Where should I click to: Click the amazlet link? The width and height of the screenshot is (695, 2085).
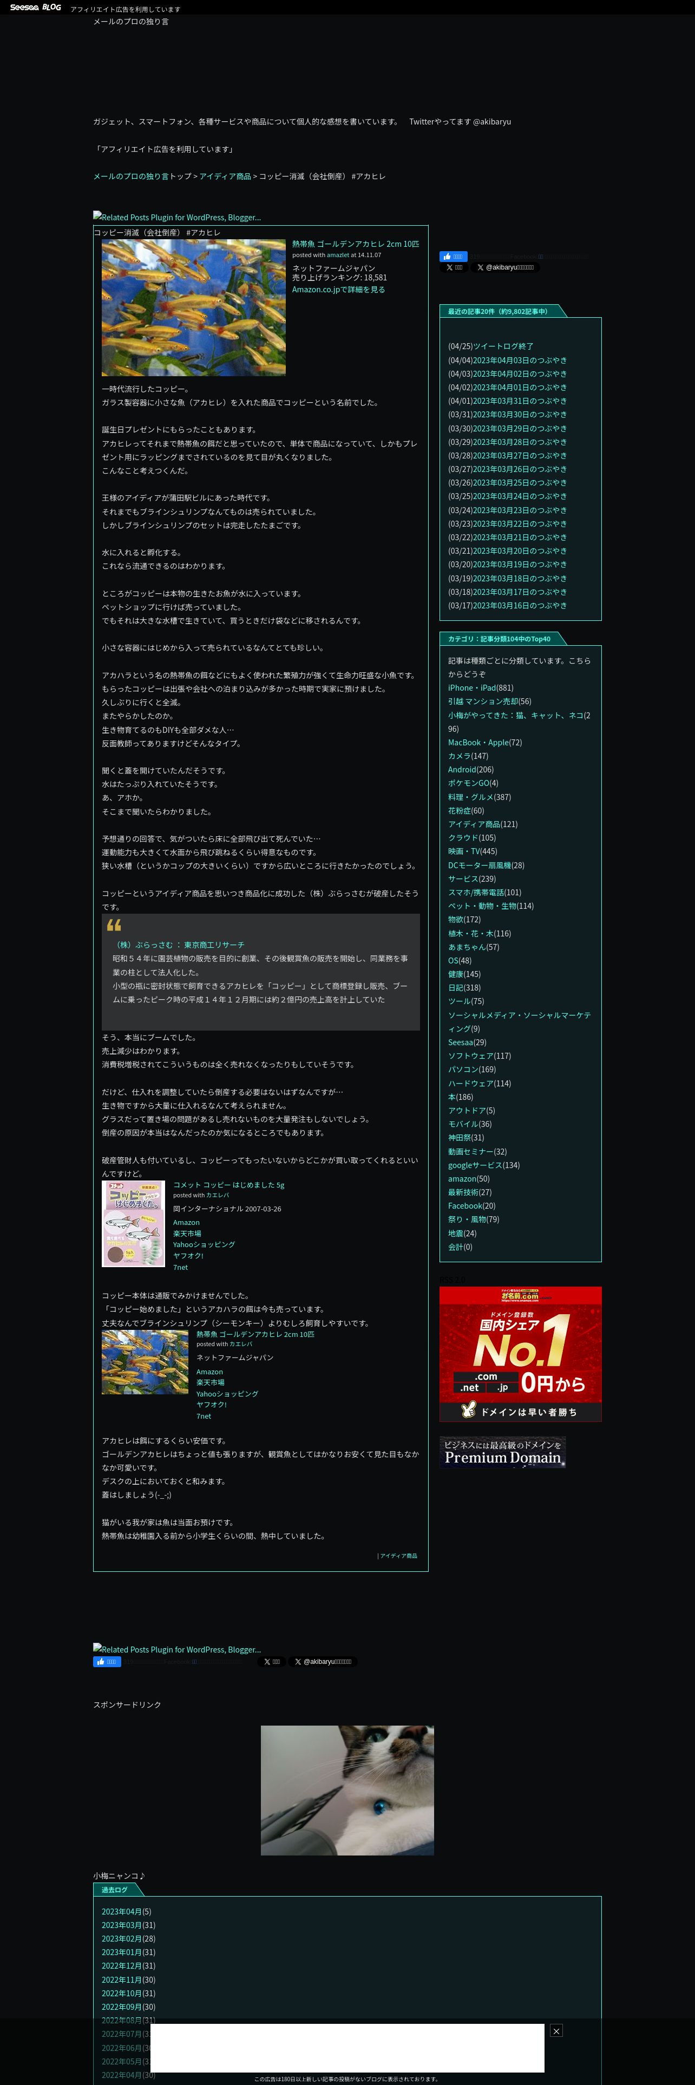click(x=337, y=255)
